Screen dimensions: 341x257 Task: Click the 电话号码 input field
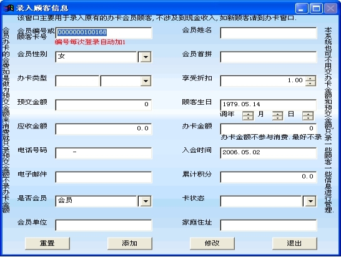(104, 153)
